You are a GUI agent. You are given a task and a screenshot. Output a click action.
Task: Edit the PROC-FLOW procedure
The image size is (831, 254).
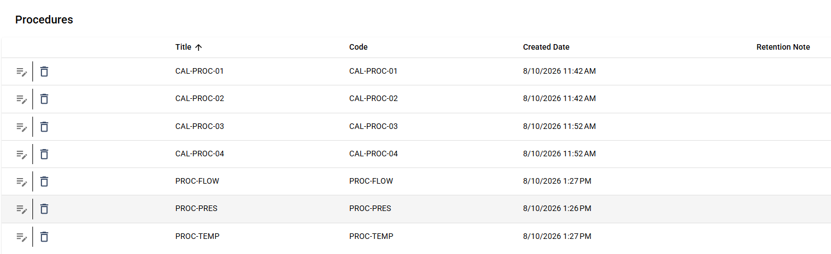point(21,182)
